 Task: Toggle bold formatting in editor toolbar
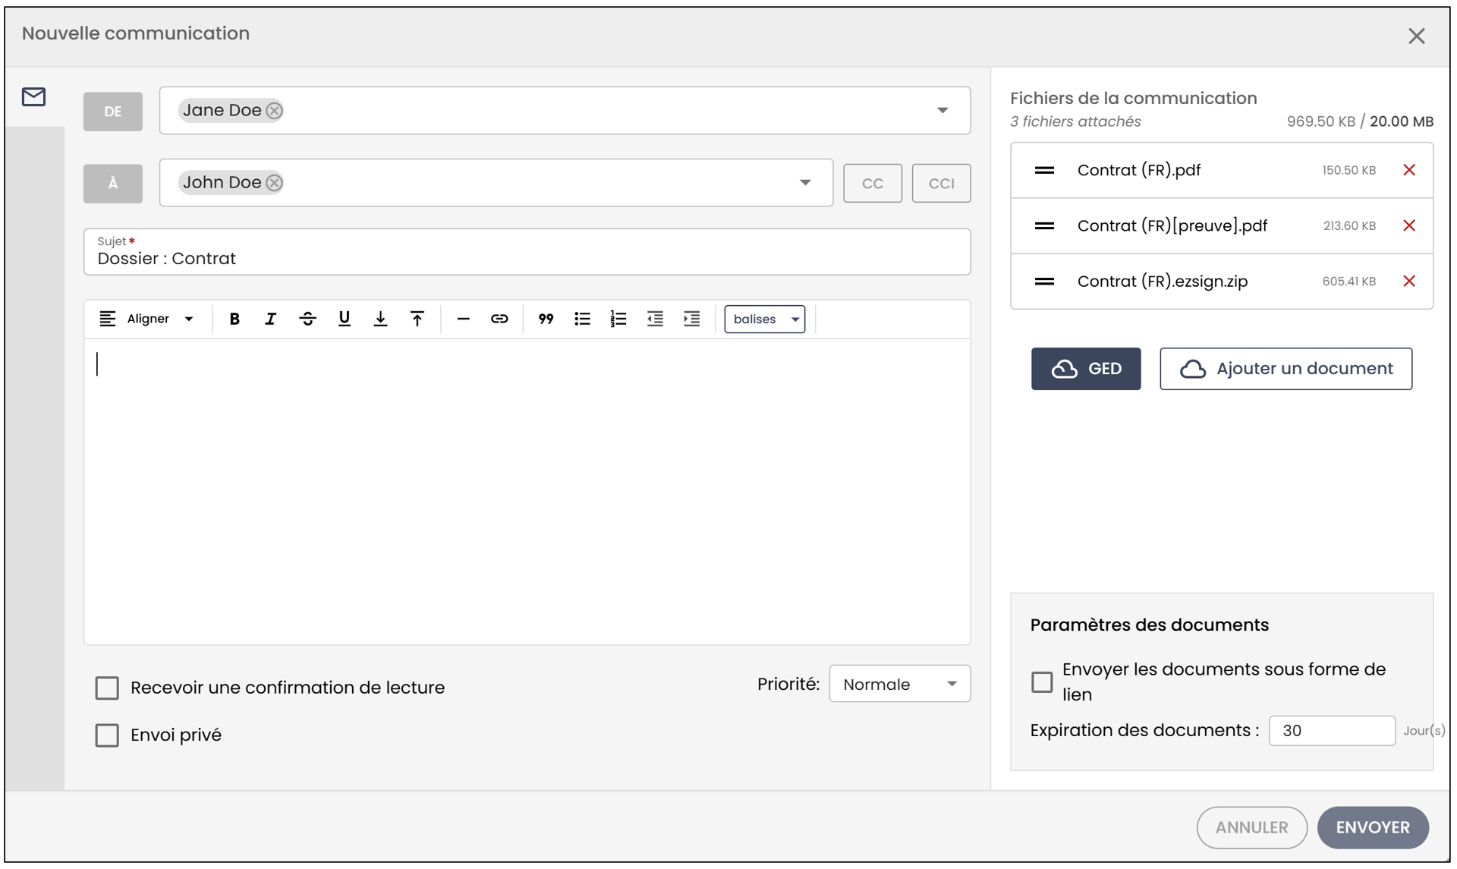pos(234,319)
